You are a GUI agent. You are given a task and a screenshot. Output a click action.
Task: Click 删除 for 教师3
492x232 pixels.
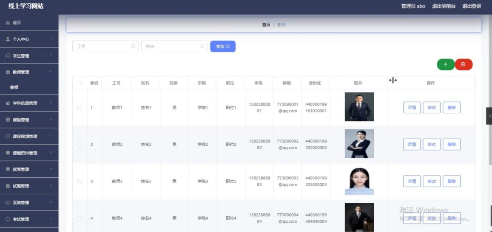(452, 181)
